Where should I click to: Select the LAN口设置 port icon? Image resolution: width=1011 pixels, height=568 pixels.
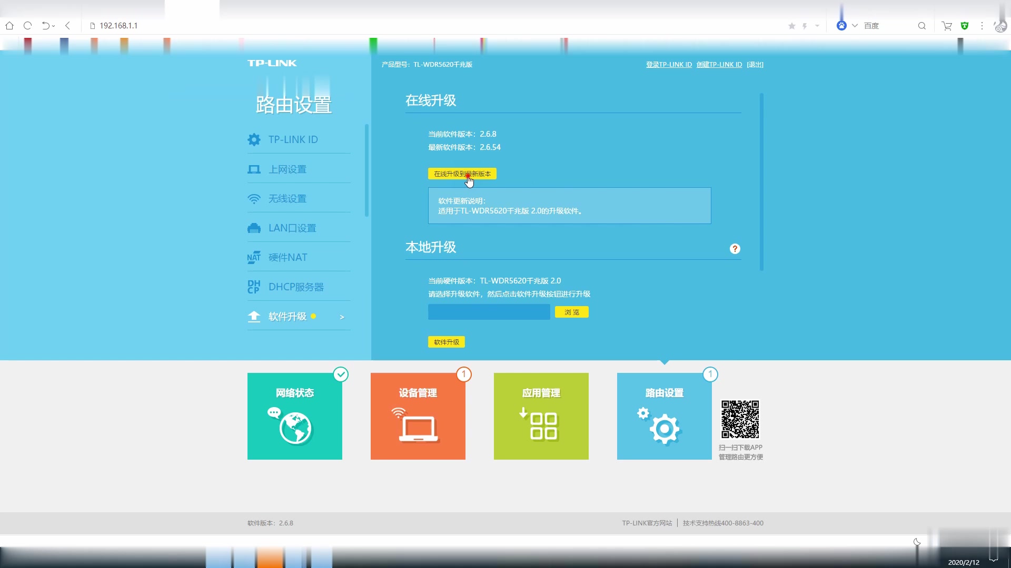tap(254, 228)
